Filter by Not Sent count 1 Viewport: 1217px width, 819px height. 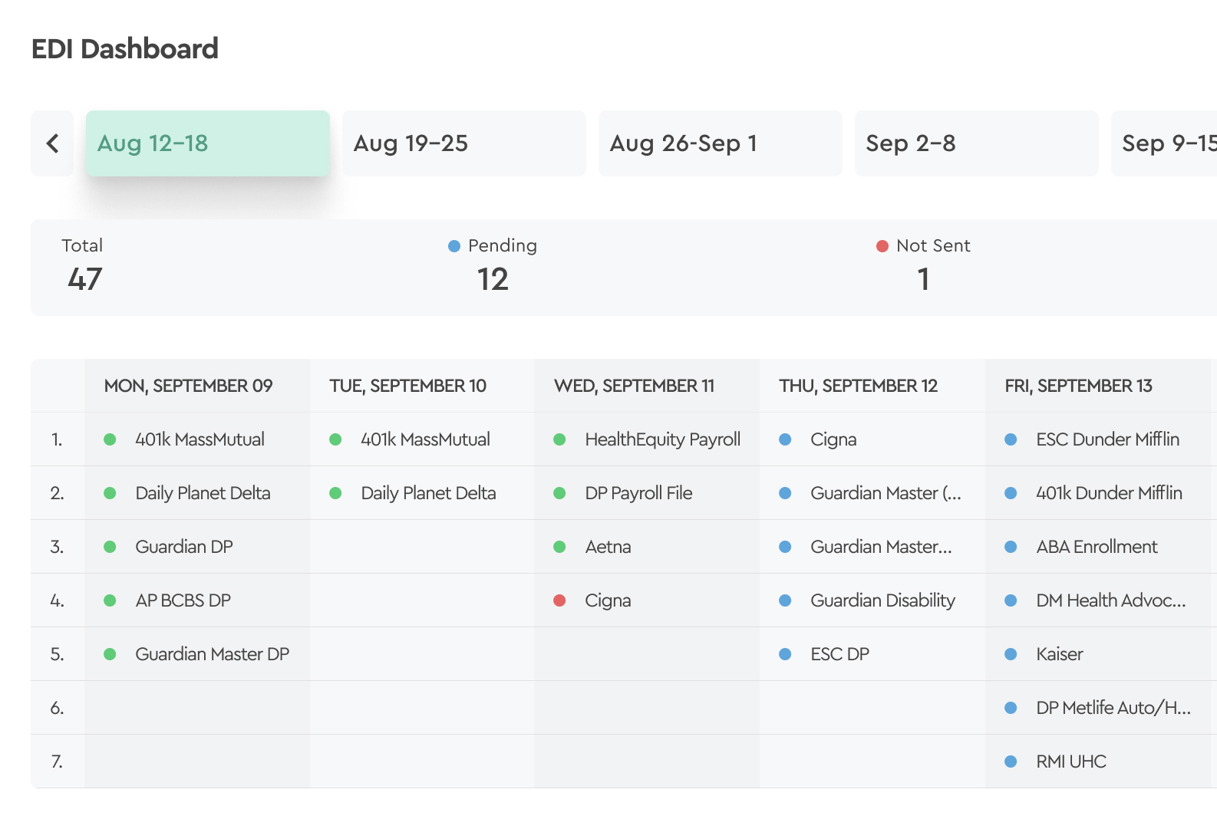(923, 279)
